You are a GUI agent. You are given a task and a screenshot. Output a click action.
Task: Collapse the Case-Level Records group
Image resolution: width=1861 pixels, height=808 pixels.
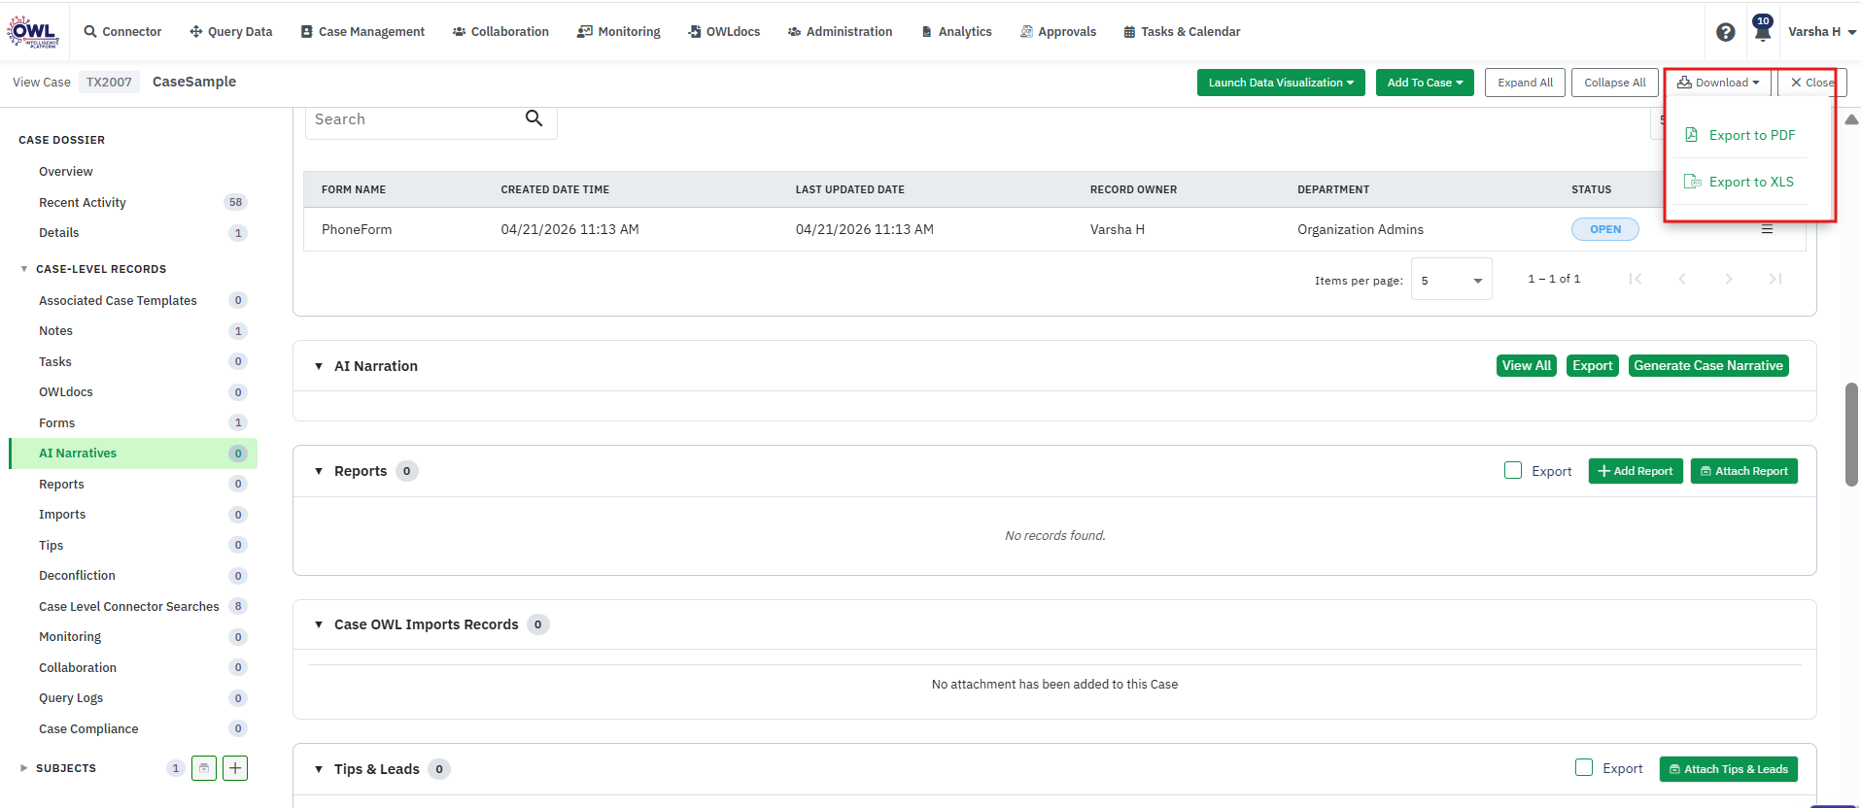(24, 269)
